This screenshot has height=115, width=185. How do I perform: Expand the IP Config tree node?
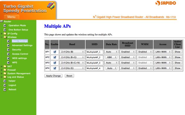[x=1, y=34]
